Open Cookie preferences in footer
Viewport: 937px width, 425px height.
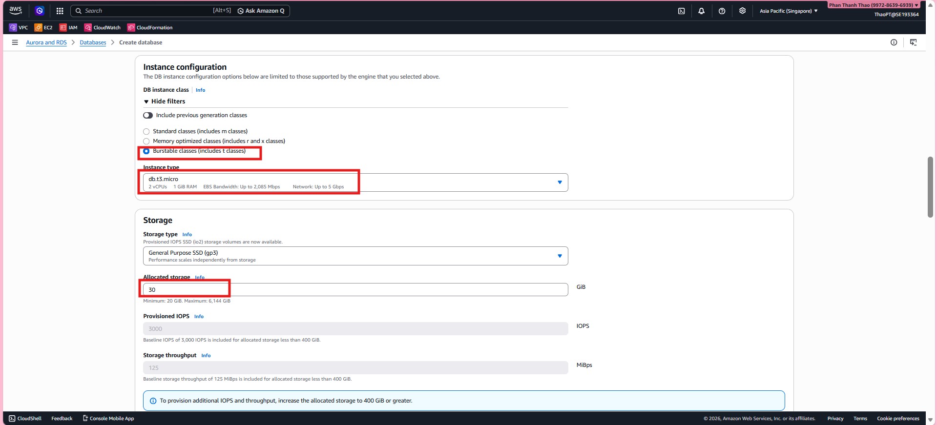coord(898,418)
